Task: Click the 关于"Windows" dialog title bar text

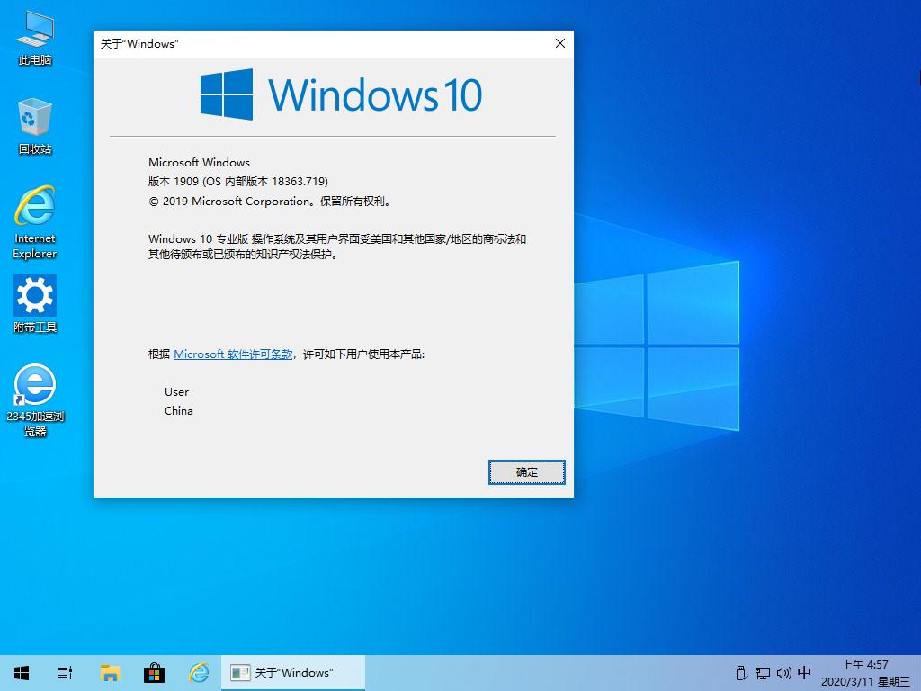Action: point(139,44)
